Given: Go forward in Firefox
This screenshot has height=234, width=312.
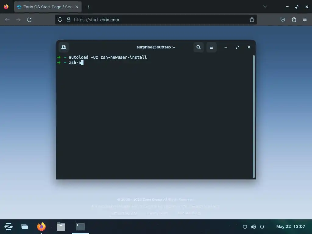Looking at the screenshot, I should (x=18, y=20).
